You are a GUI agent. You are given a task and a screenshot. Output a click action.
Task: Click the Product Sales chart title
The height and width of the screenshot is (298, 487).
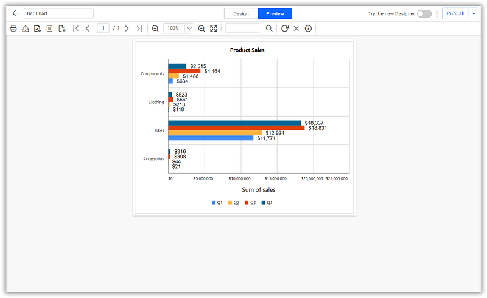click(x=247, y=50)
